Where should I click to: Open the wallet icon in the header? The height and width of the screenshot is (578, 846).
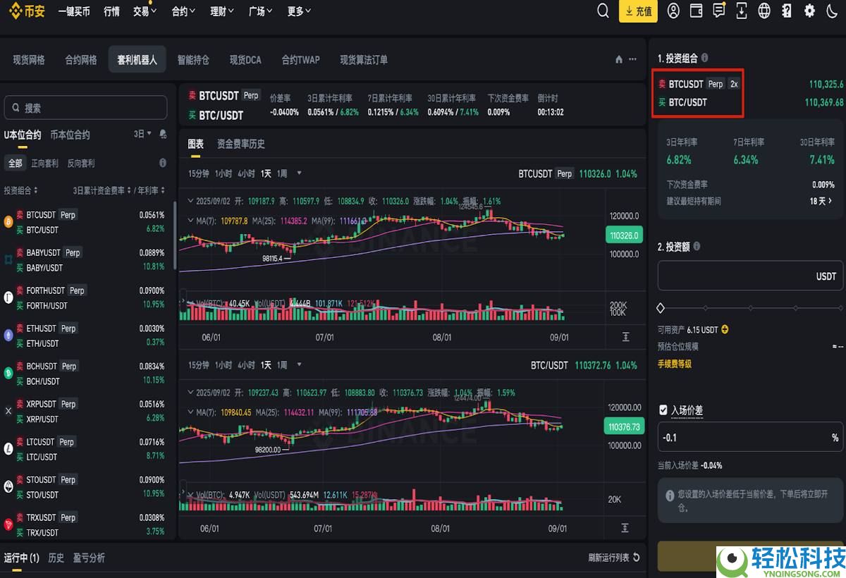[x=696, y=11]
